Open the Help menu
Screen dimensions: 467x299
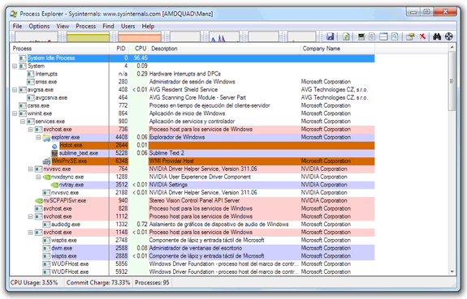148,26
